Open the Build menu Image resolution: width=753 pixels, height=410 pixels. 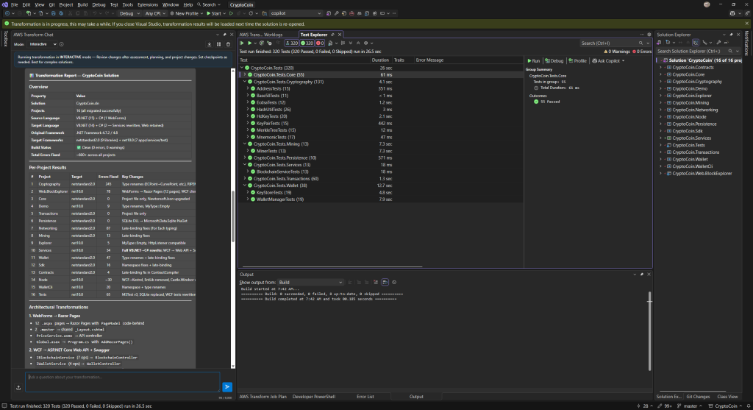click(82, 4)
